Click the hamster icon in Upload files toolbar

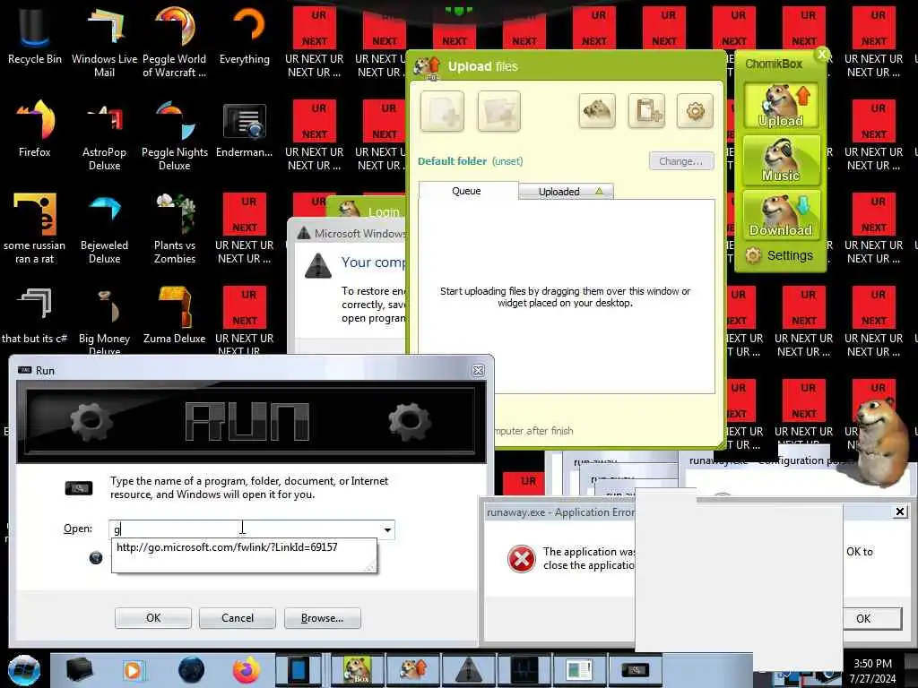click(x=597, y=110)
